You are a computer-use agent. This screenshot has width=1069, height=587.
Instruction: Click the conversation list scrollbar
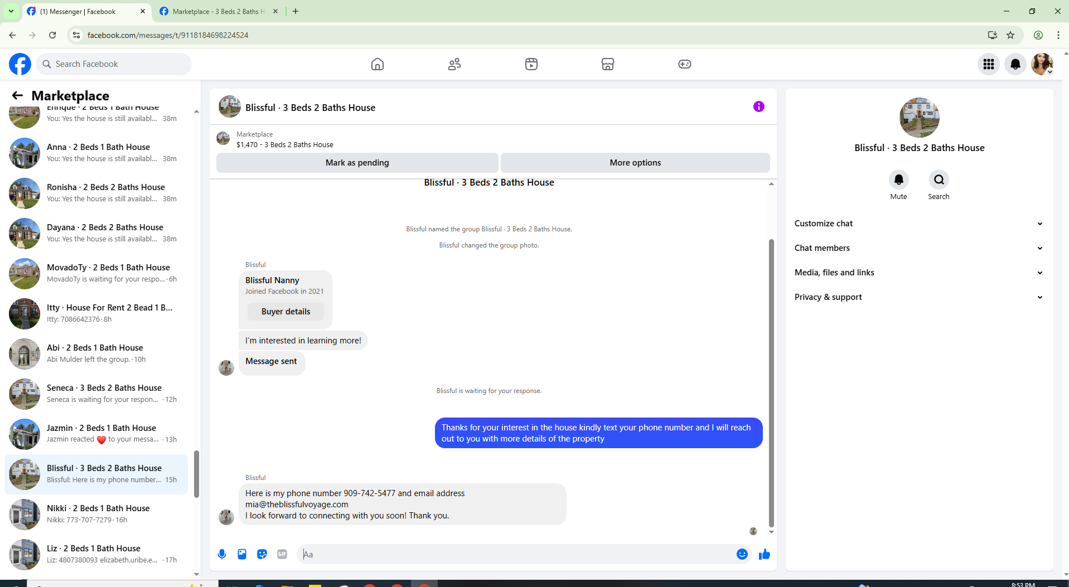pos(196,474)
